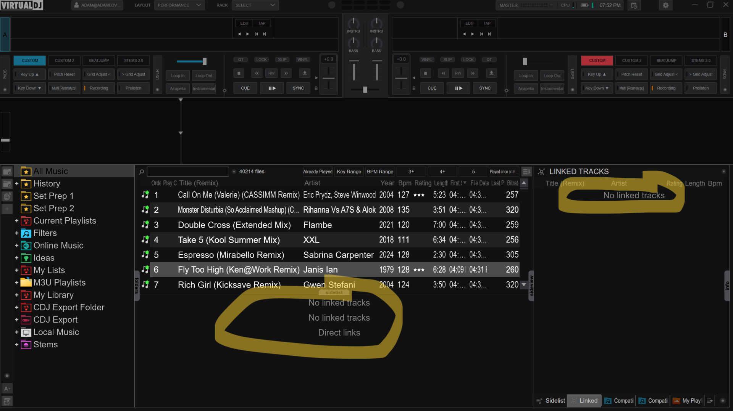Switch to the Sidelist sideview tab
The image size is (733, 411).
tap(551, 401)
